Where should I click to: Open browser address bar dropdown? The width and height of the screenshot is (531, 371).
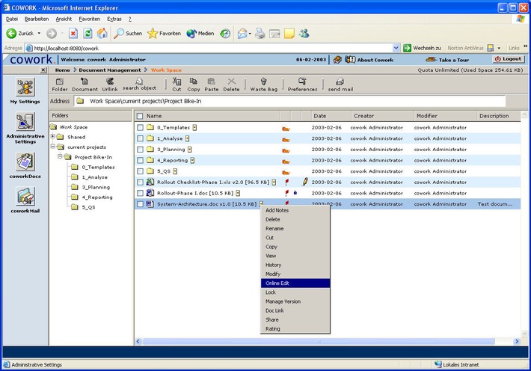[x=396, y=48]
